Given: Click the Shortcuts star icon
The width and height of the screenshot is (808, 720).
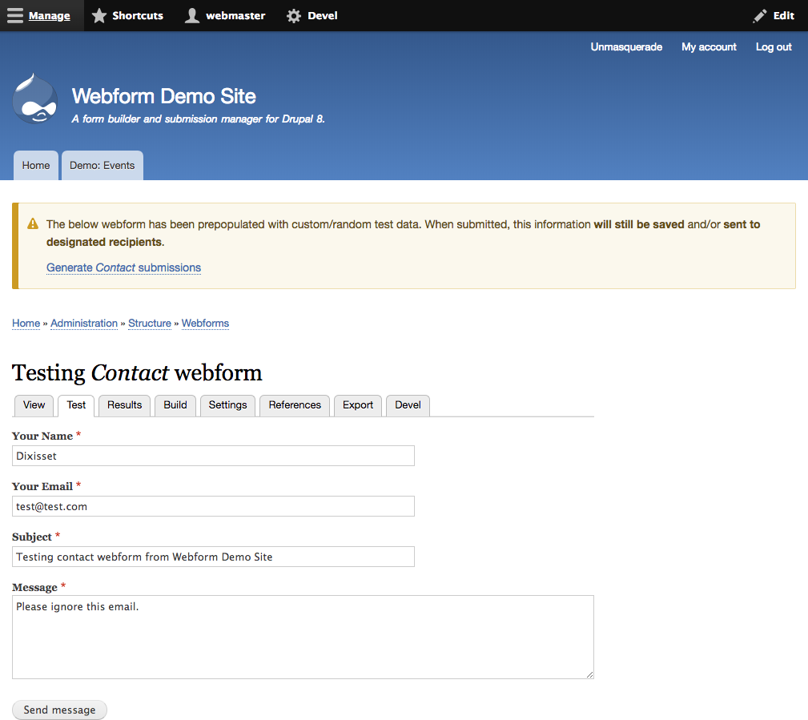Looking at the screenshot, I should click(x=99, y=15).
